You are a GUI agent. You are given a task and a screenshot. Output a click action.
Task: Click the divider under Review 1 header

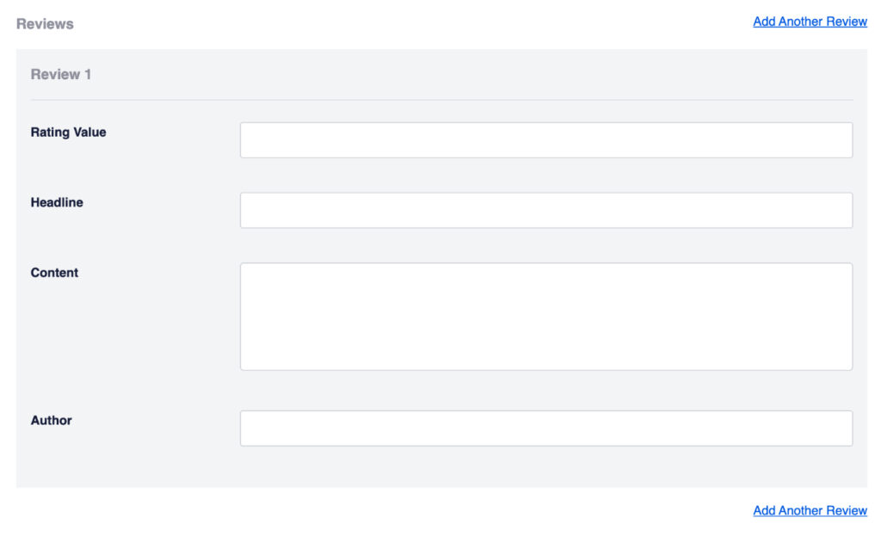pyautogui.click(x=440, y=98)
